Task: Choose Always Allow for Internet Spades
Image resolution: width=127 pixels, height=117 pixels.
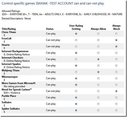Action: pos(98,66)
